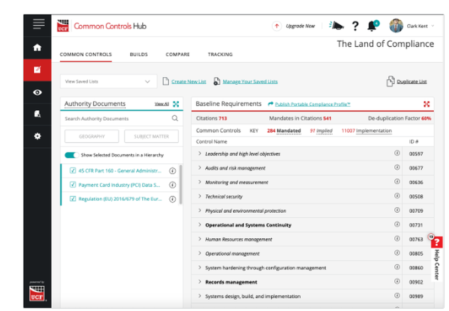Expand Monitoring and measurement row
Image resolution: width=449 pixels, height=311 pixels.
click(x=200, y=182)
